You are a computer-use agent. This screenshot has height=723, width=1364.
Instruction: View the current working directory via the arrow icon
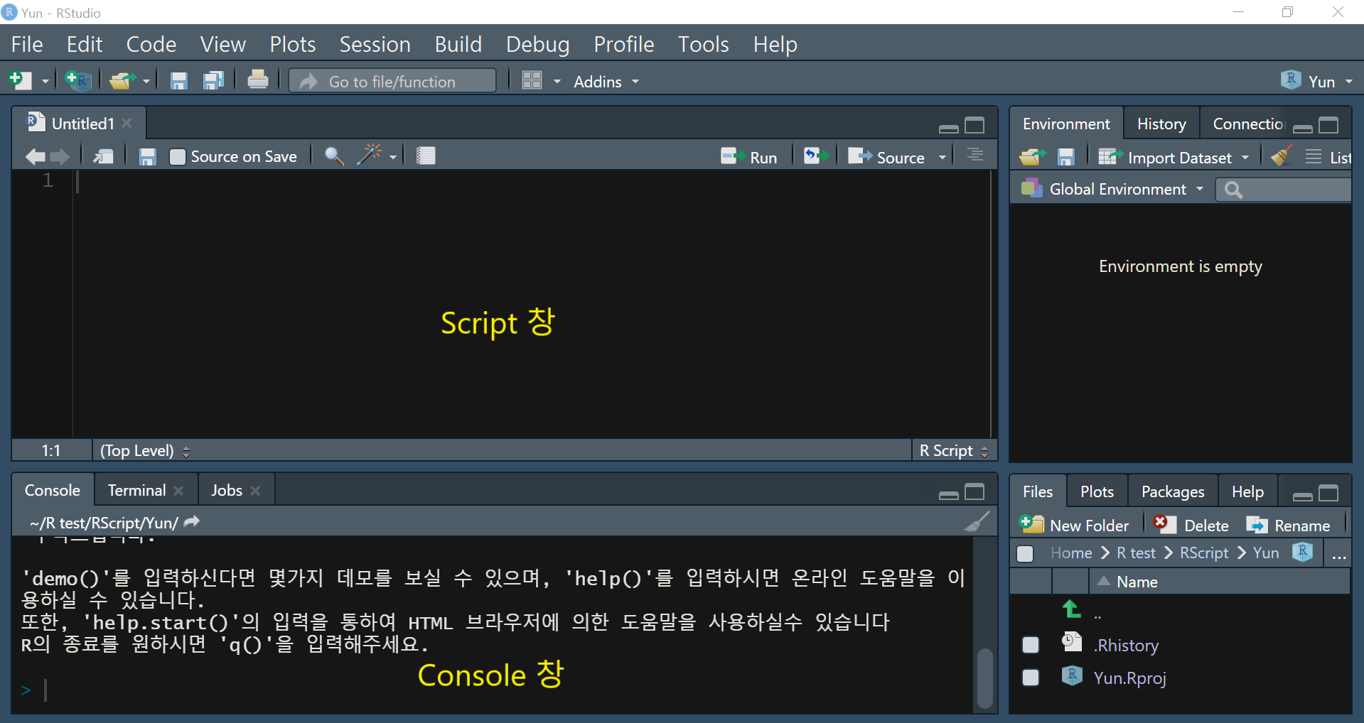click(x=192, y=522)
